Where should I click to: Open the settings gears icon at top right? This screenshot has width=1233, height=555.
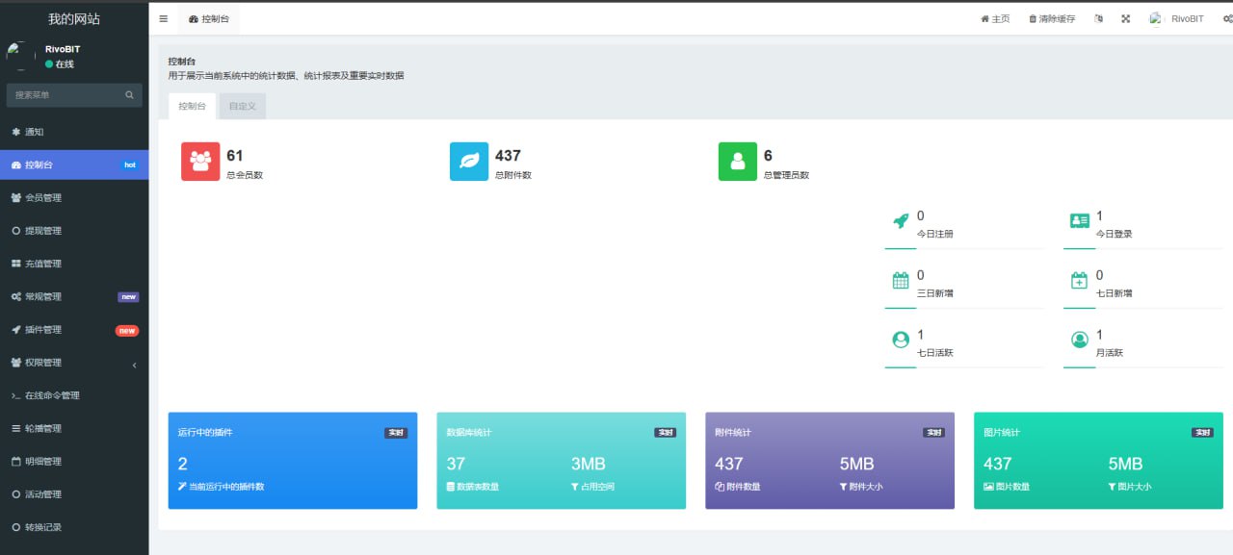[1227, 19]
